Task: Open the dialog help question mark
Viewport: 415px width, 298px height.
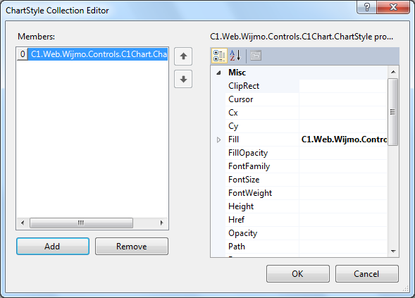Action: click(x=366, y=7)
